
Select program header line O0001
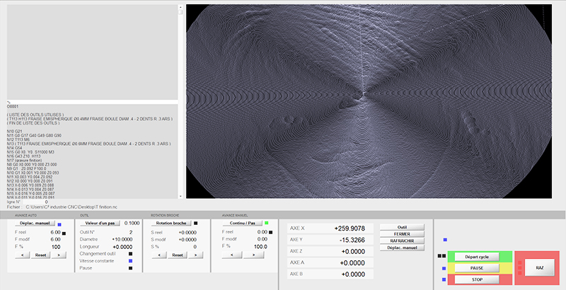click(x=12, y=106)
